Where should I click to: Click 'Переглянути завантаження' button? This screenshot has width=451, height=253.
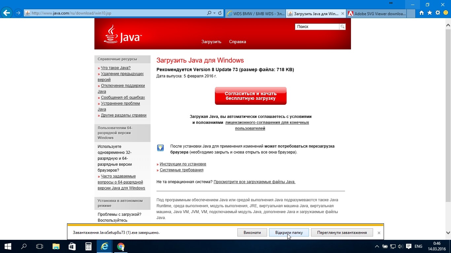point(342,233)
